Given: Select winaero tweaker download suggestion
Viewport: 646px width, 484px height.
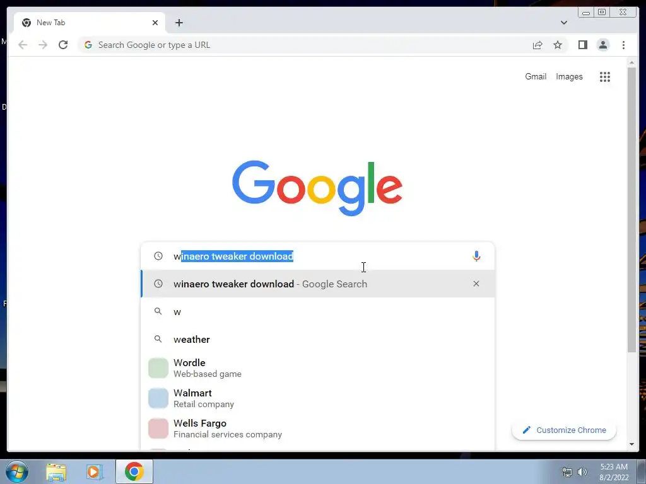Looking at the screenshot, I should (318, 284).
